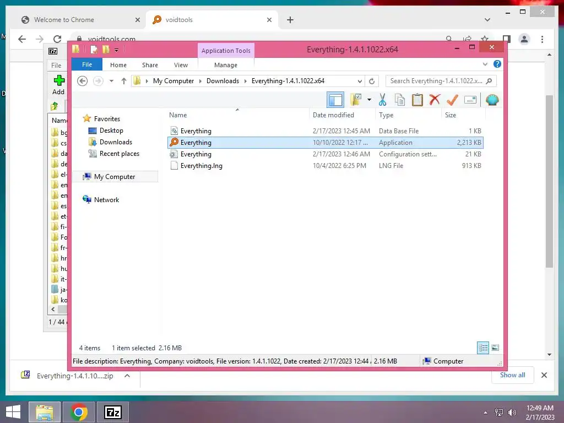Click the Explorer forward arrow
Screen dimensions: 564x423
98,81
